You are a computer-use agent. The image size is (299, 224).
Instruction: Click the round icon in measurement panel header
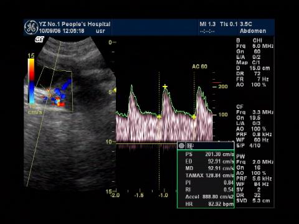181,146
